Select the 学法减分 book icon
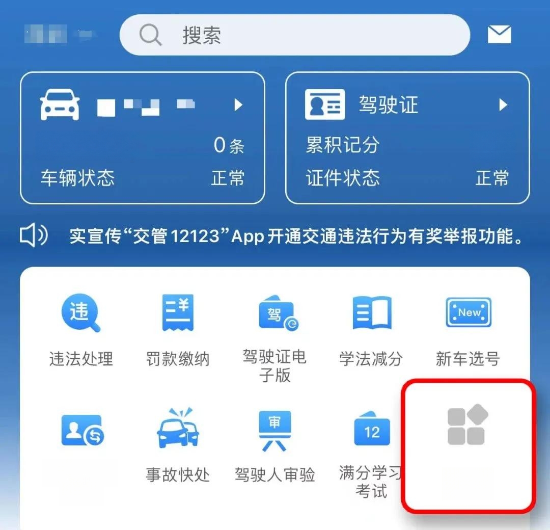 [x=372, y=313]
